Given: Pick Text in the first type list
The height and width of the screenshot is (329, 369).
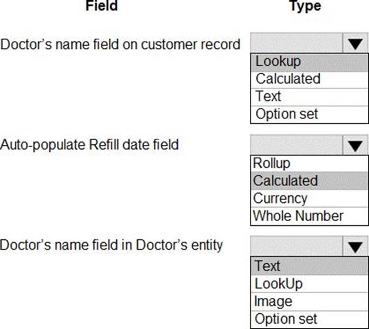Looking at the screenshot, I should pyautogui.click(x=268, y=96).
